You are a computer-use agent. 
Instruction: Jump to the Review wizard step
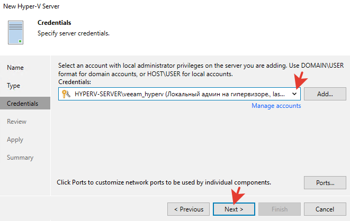[x=16, y=122]
